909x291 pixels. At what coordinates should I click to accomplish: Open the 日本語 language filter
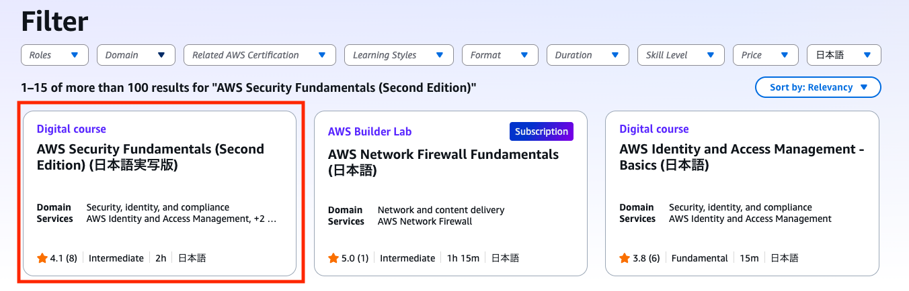[844, 55]
